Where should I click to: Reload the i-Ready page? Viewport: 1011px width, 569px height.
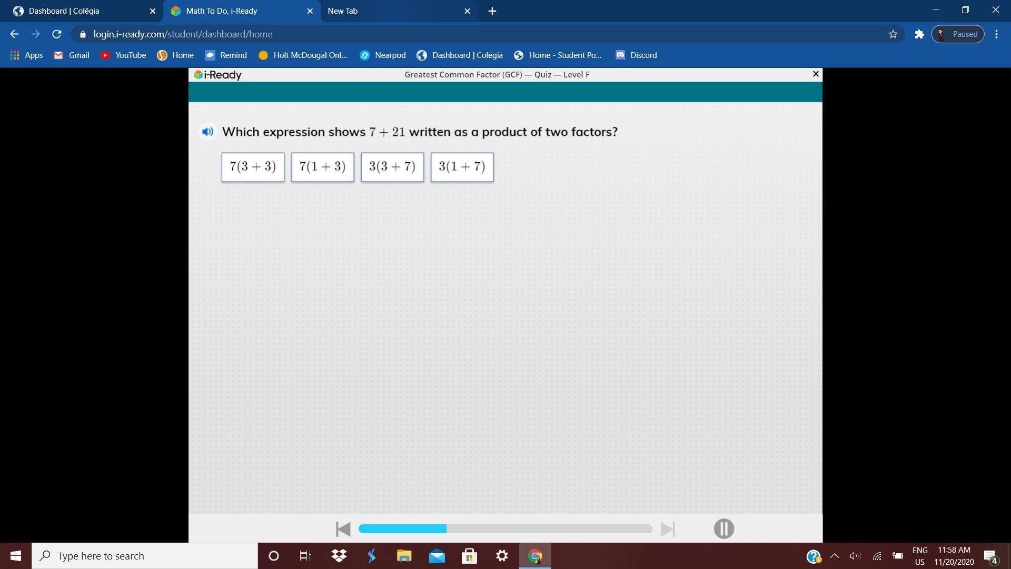click(x=56, y=34)
